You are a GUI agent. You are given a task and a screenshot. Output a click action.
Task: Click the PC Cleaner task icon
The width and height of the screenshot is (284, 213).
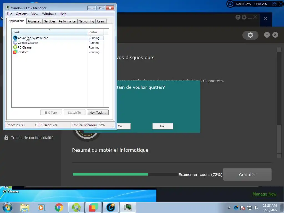click(15, 47)
